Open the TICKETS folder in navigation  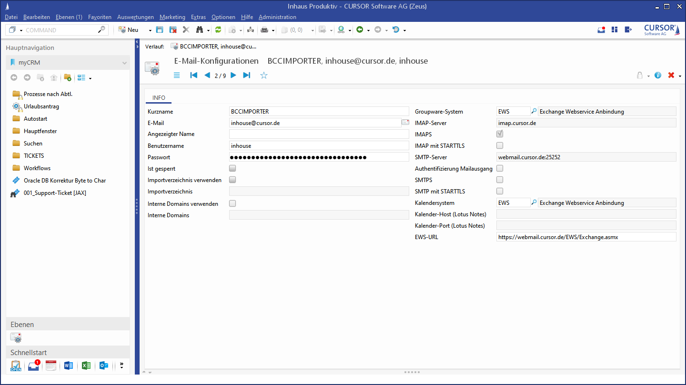[34, 155]
